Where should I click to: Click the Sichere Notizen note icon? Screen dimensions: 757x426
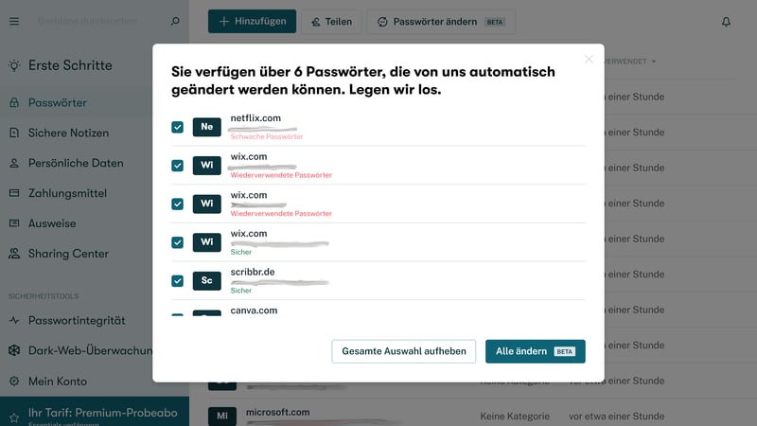pos(14,133)
